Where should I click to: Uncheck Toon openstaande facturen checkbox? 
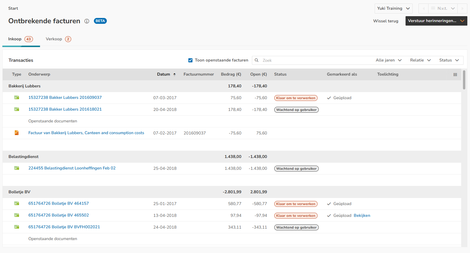(190, 60)
